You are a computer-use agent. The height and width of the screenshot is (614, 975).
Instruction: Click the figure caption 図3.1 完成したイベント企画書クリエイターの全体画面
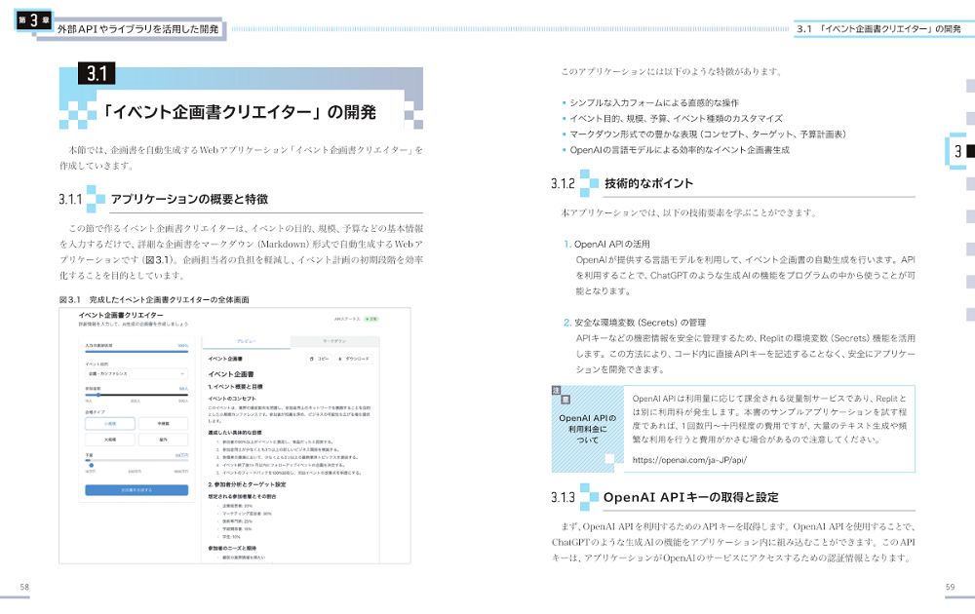point(154,299)
